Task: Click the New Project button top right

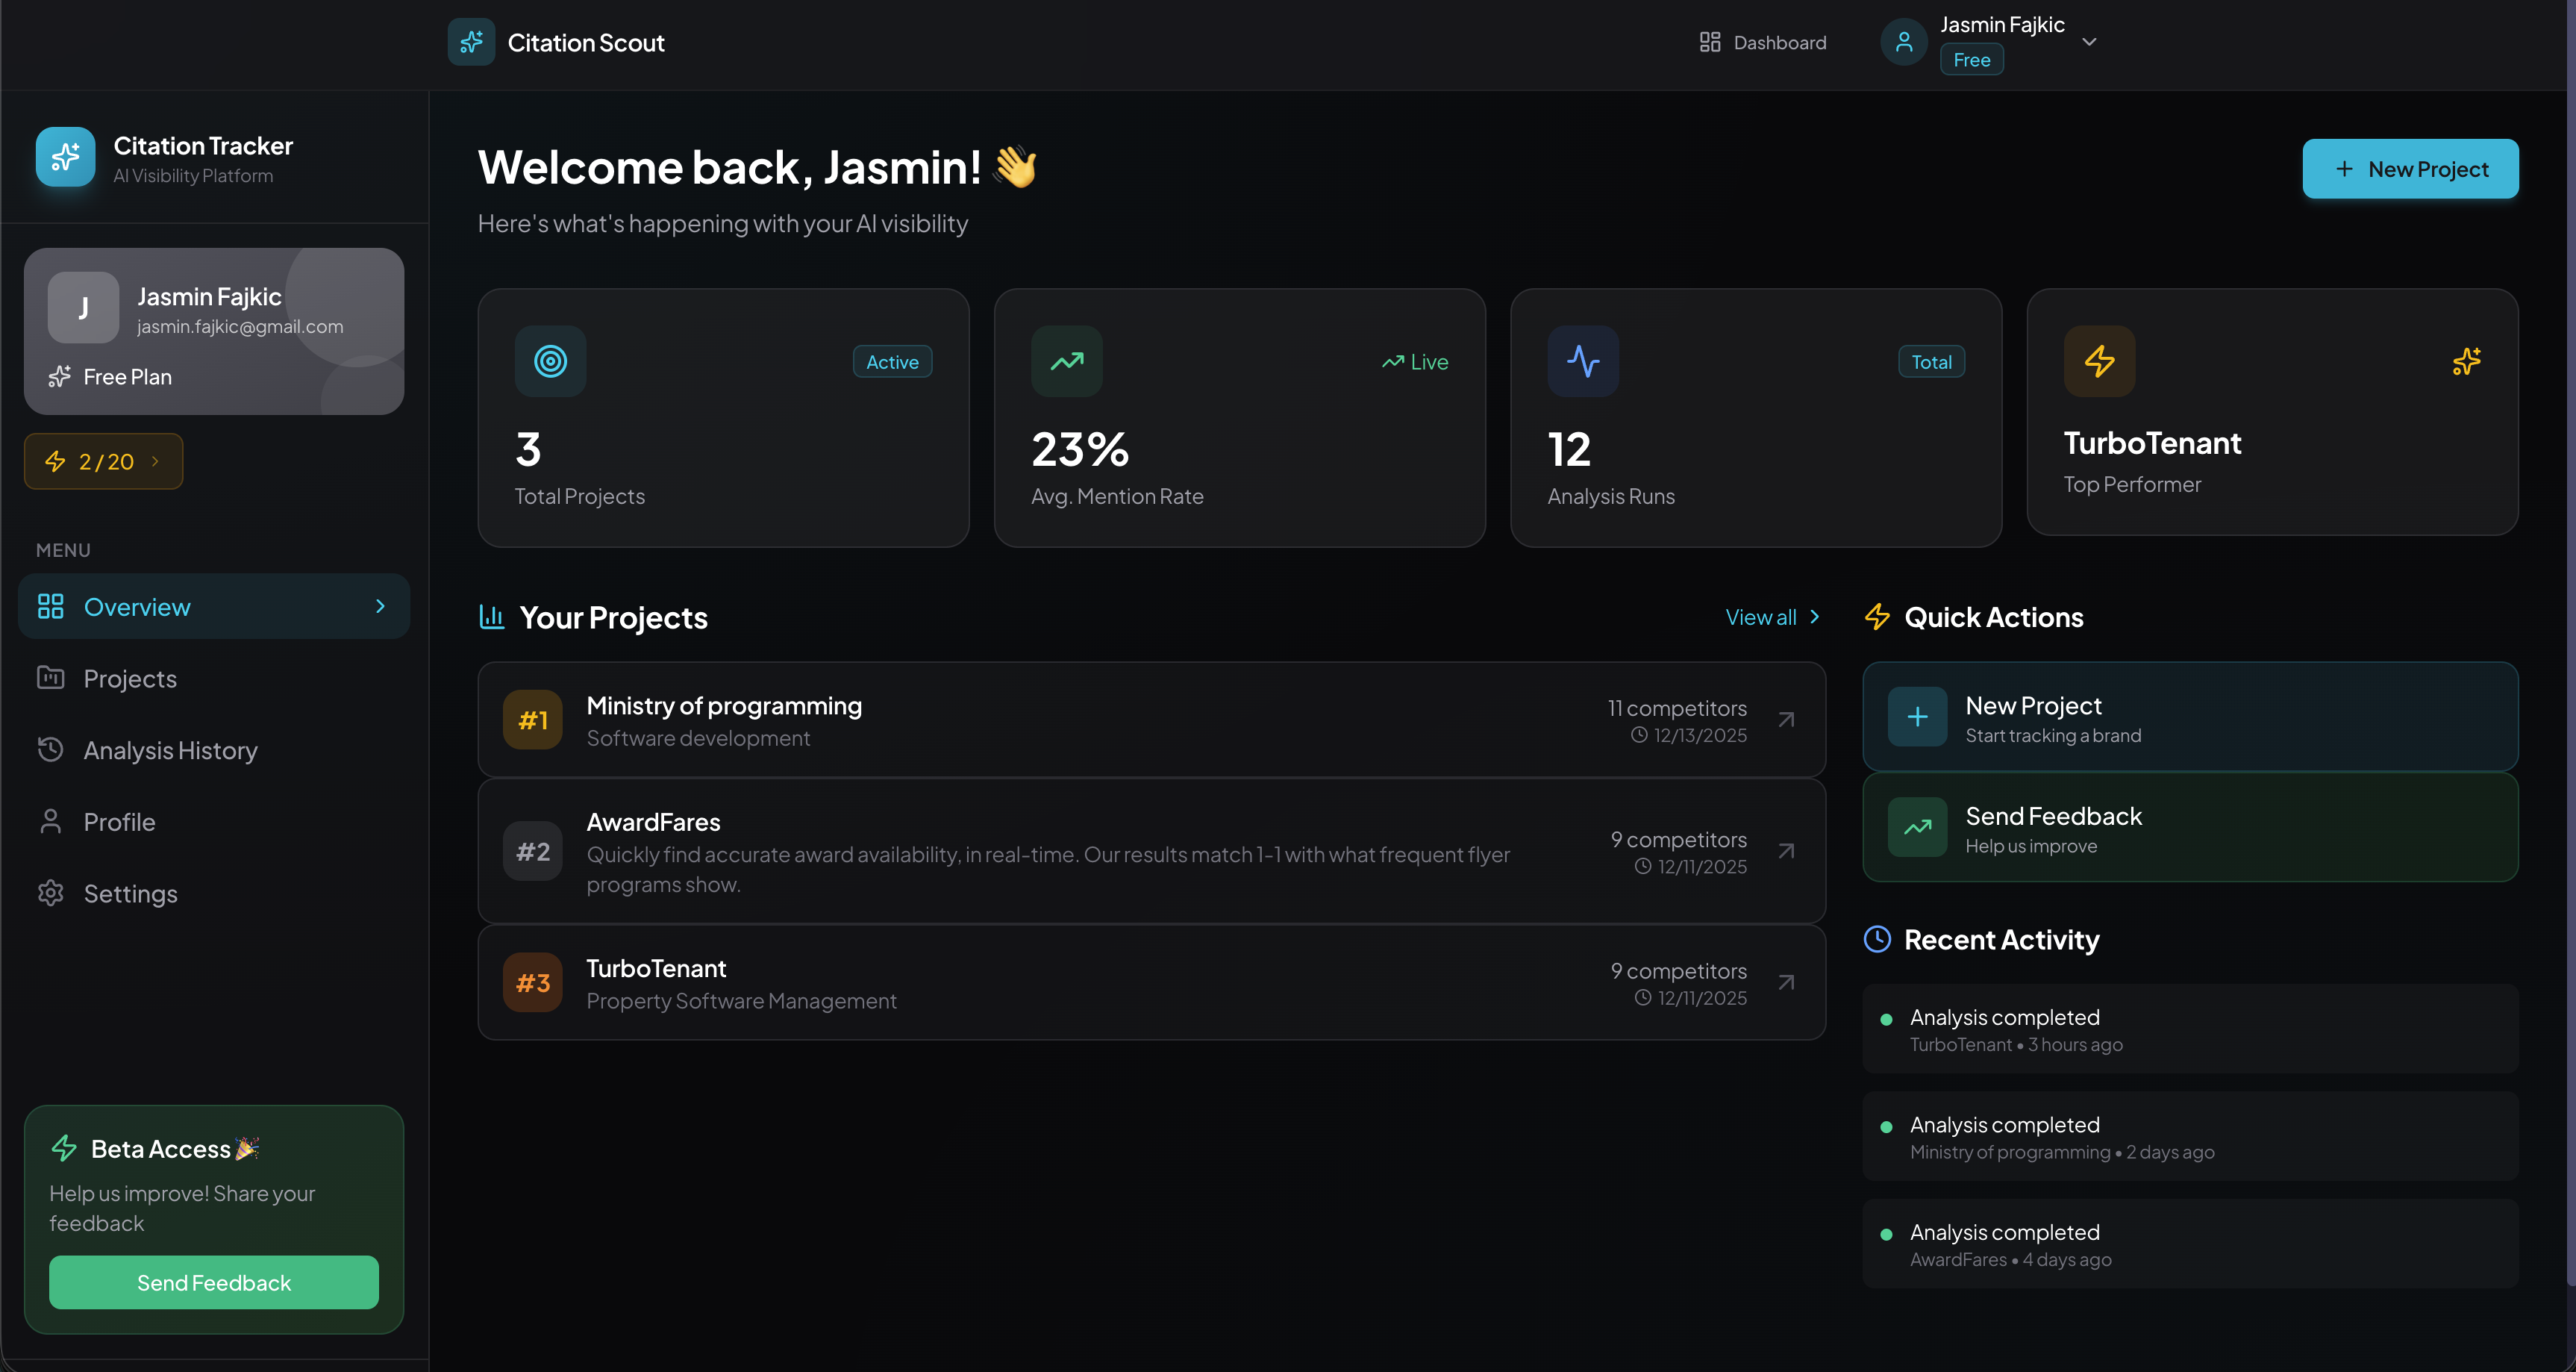Action: click(2410, 169)
